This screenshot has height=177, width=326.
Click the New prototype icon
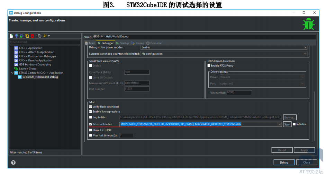coord(16,36)
